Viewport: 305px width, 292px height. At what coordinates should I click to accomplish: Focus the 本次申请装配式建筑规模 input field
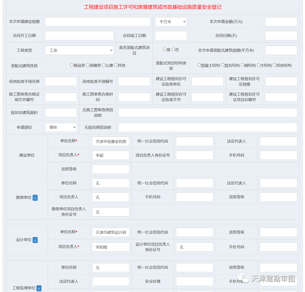tap(281, 50)
